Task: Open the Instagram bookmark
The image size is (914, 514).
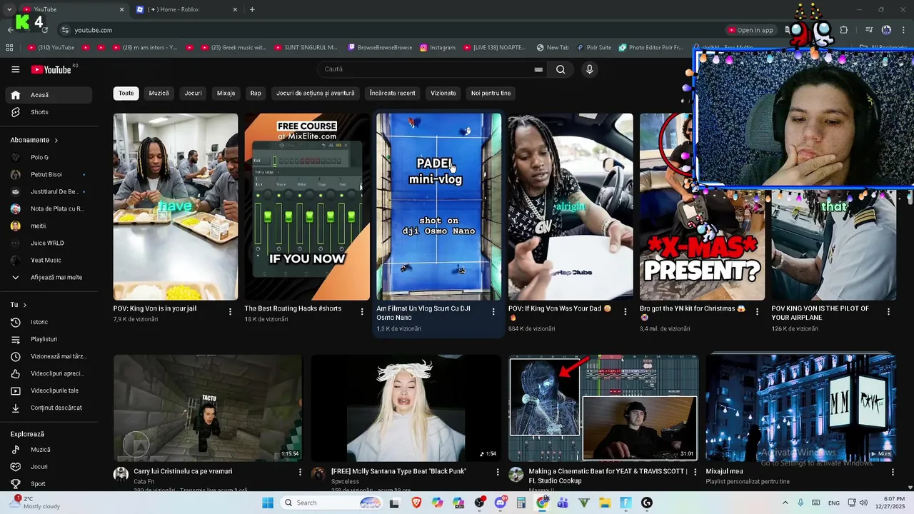Action: coord(437,48)
